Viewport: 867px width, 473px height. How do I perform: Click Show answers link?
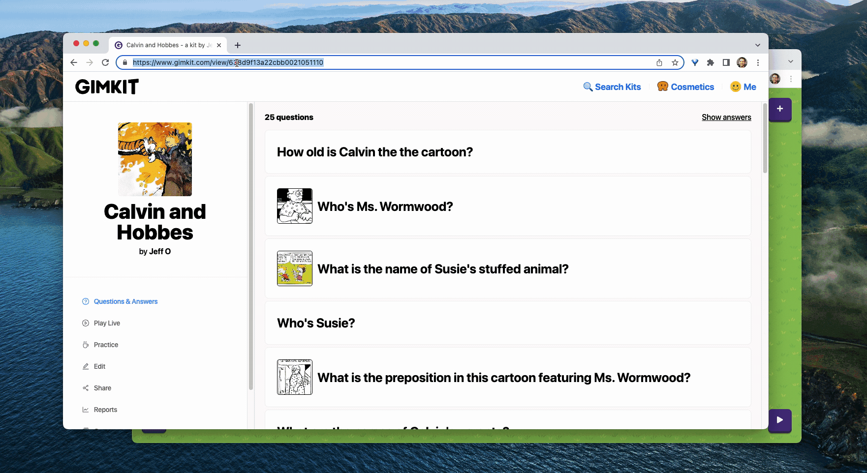[x=726, y=117]
